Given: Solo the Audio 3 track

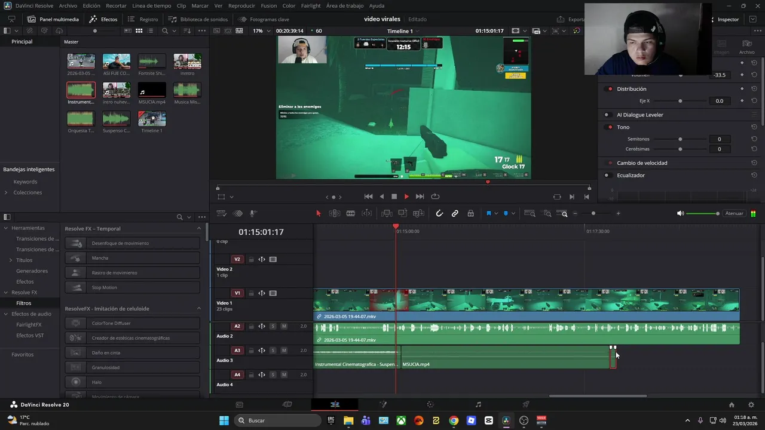Looking at the screenshot, I should click(x=273, y=351).
